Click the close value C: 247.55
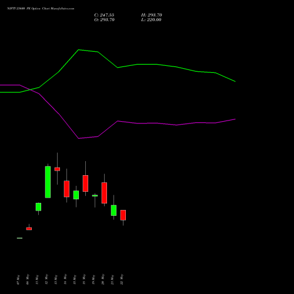Image resolution: width=294 pixels, height=294 pixels. pos(104,15)
